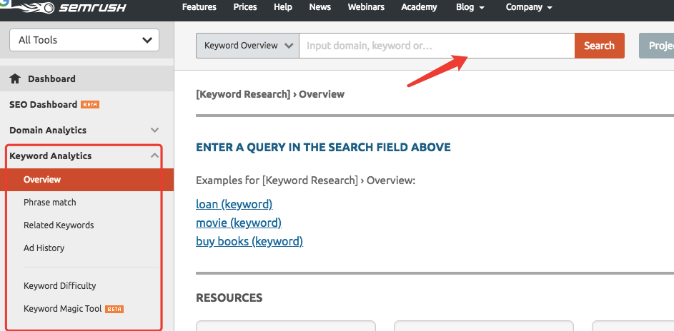Open the All Tools dropdown

pos(84,40)
